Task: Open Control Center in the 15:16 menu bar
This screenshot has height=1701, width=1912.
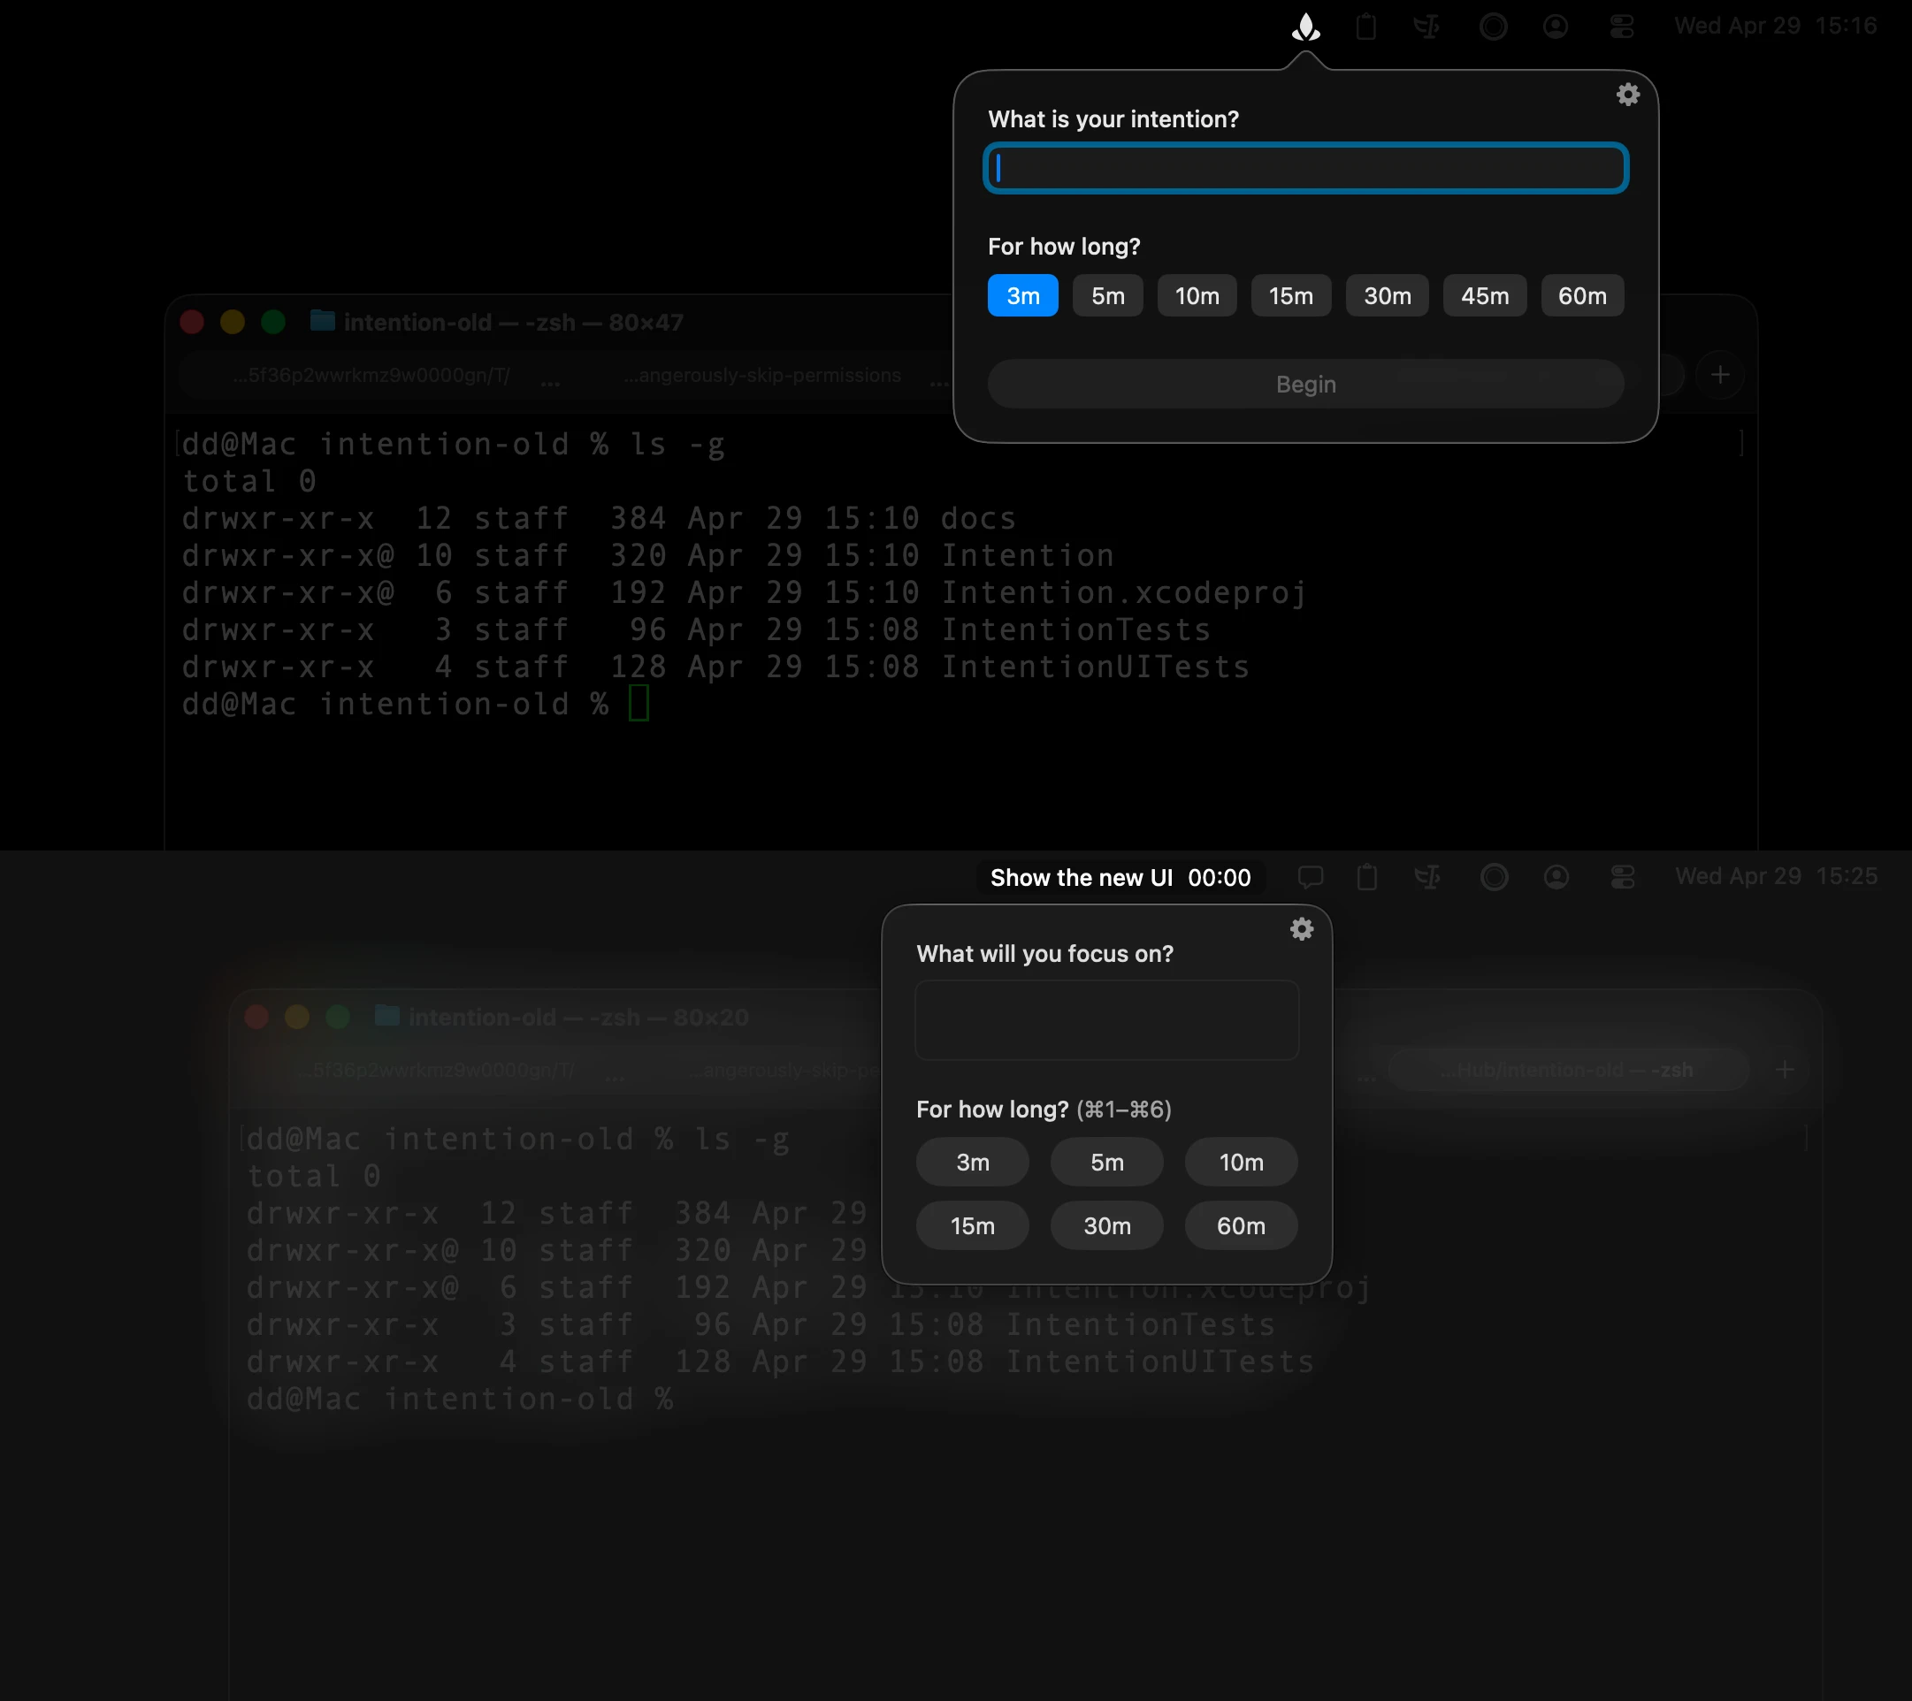Action: pyautogui.click(x=1622, y=27)
